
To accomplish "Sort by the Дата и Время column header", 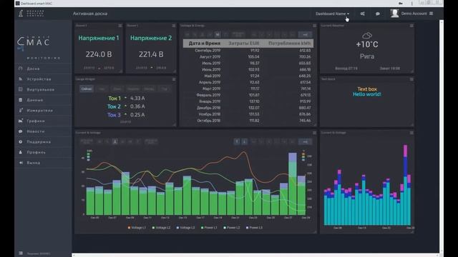I will click(205, 44).
